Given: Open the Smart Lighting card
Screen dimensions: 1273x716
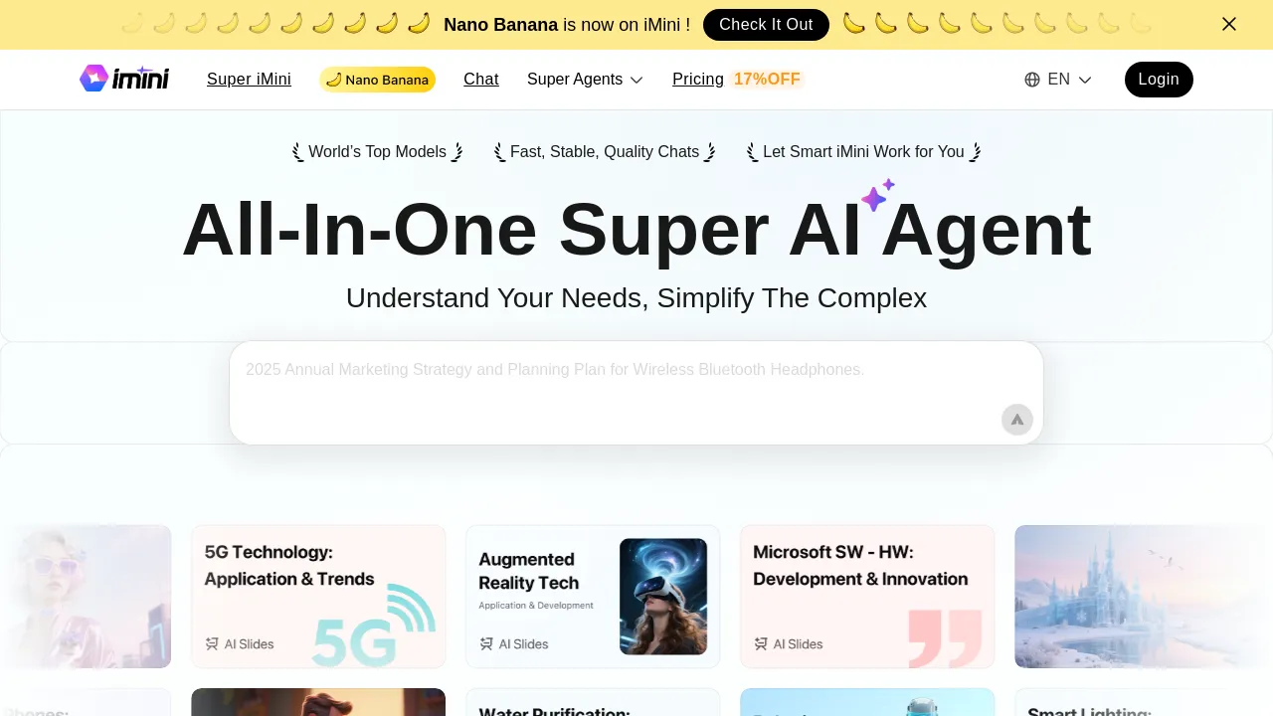Looking at the screenshot, I should point(1142,702).
